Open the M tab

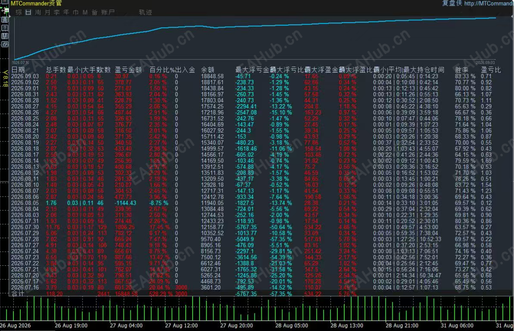click(x=85, y=13)
